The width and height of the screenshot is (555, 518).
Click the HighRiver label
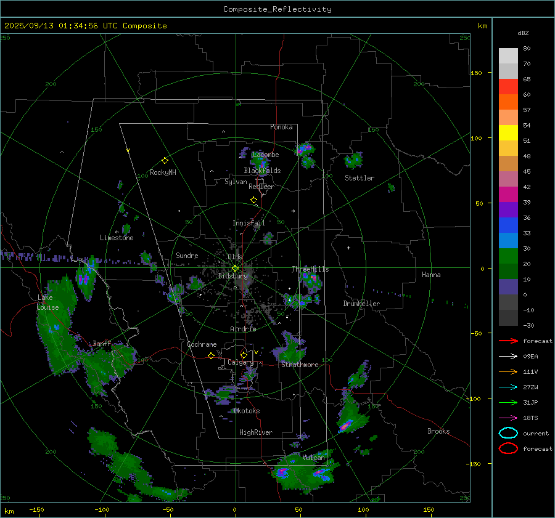[256, 432]
